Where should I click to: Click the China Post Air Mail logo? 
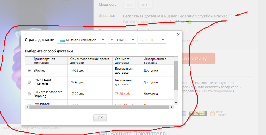(42, 82)
